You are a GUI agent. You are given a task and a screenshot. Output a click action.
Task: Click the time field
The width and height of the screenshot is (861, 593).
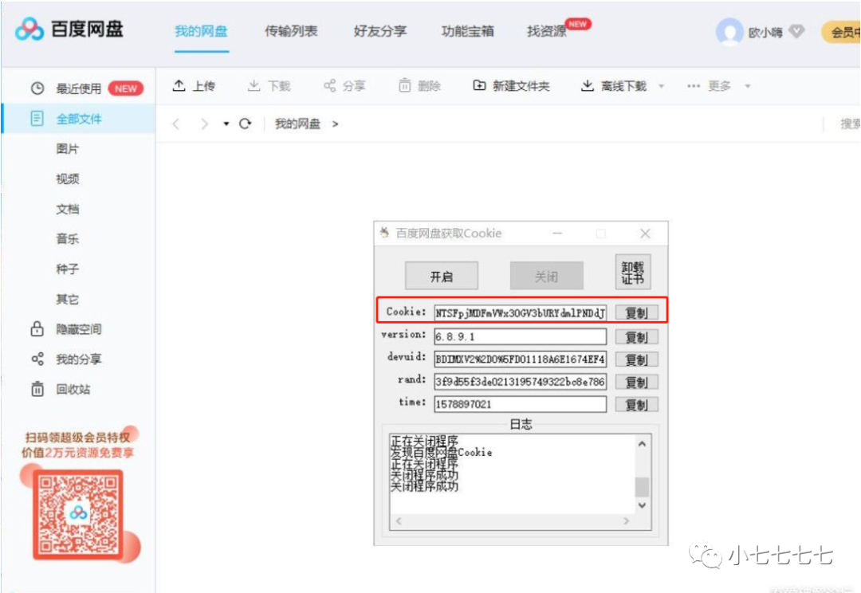[520, 404]
